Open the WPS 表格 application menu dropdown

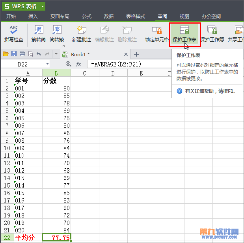[43, 6]
